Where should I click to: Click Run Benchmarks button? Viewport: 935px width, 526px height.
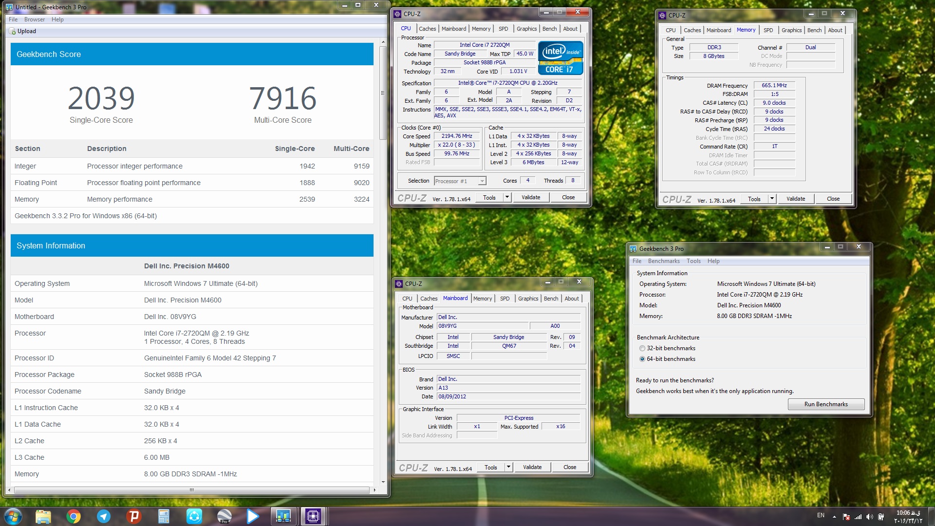[x=826, y=404]
